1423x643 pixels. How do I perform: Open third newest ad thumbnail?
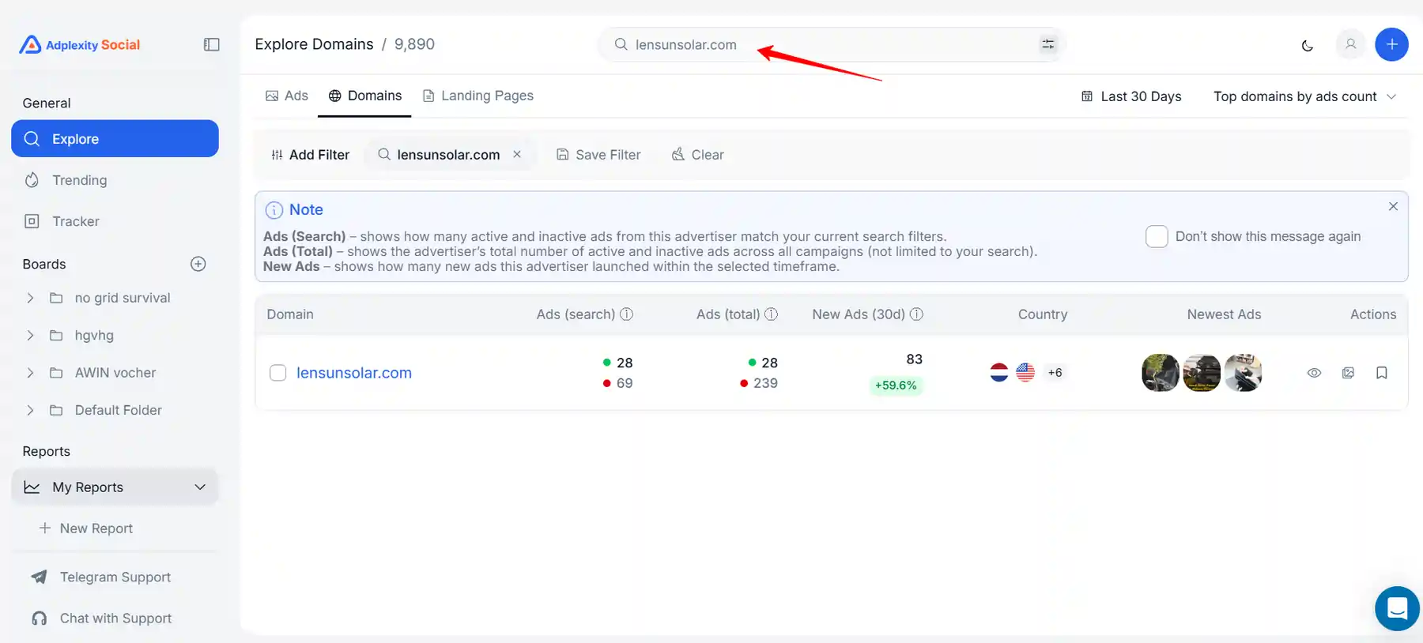[1243, 373]
